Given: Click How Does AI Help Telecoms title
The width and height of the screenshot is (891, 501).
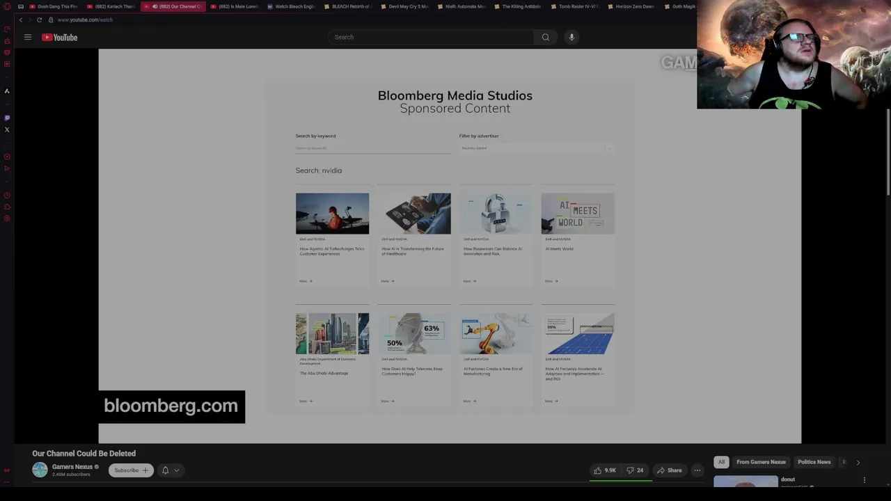Looking at the screenshot, I should pyautogui.click(x=412, y=371).
